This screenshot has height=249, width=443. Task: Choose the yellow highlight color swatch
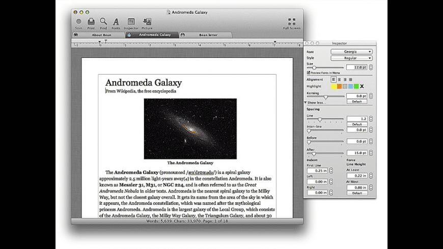(334, 86)
